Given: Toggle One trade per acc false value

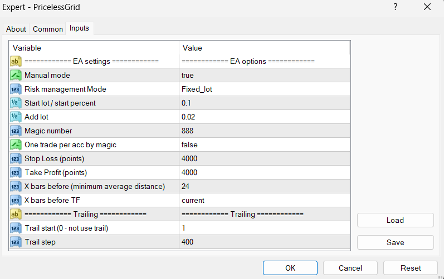Looking at the screenshot, I should pyautogui.click(x=189, y=145).
